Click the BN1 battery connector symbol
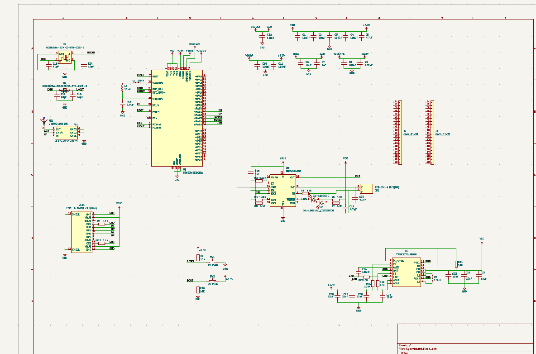Image resolution: width=536 pixels, height=354 pixels. tap(366, 188)
